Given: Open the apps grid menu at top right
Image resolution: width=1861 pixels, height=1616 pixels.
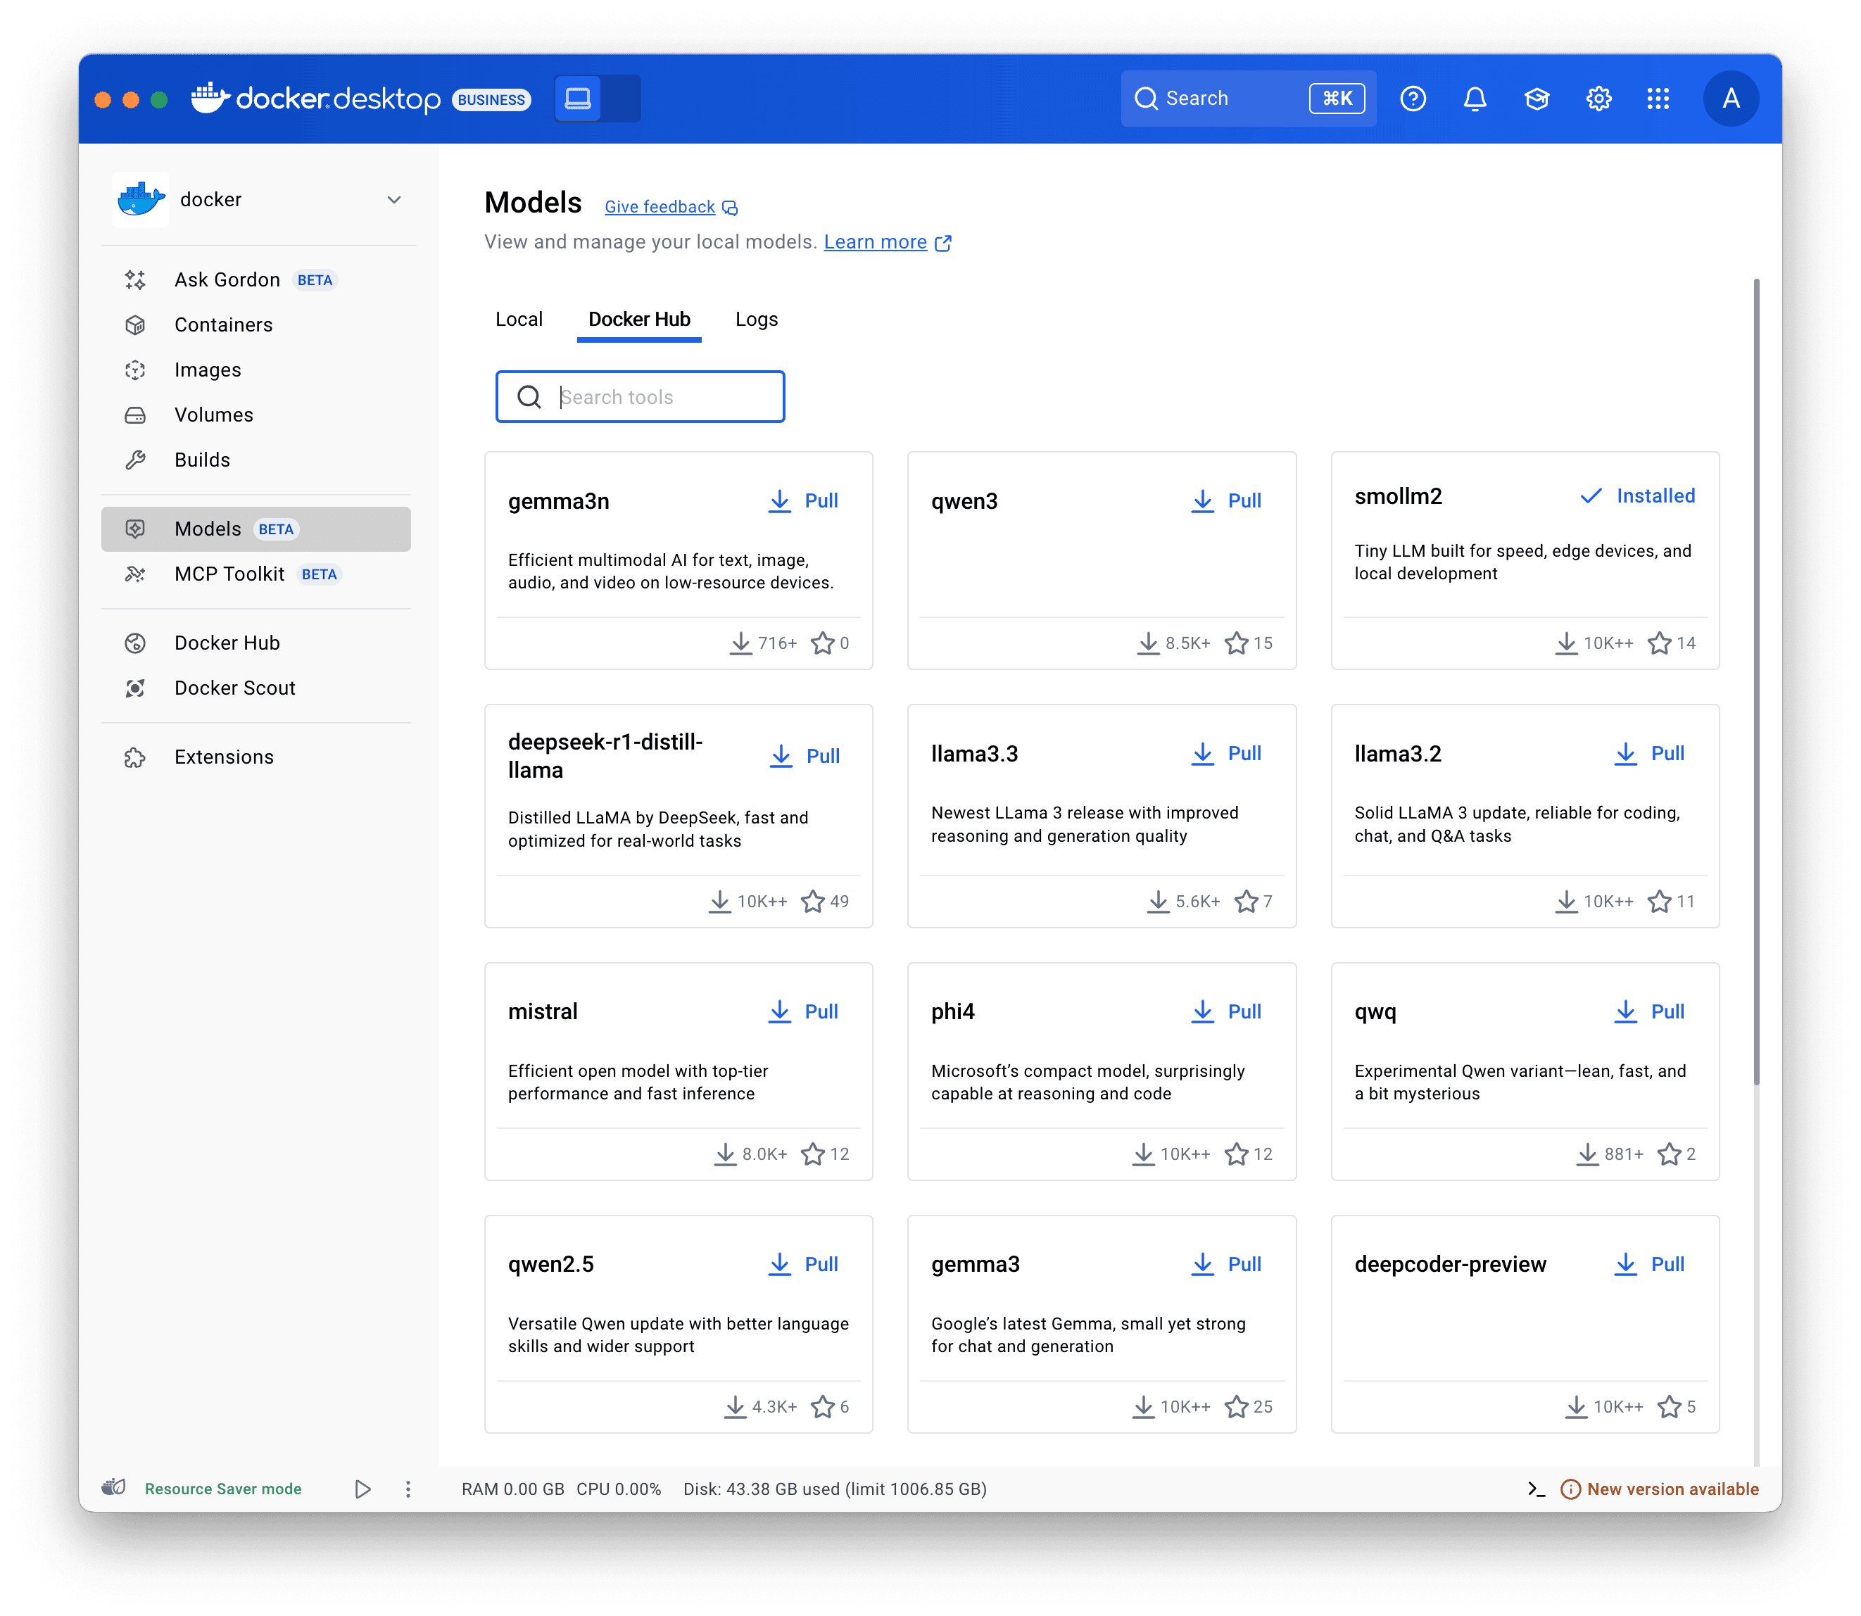Looking at the screenshot, I should (x=1658, y=99).
